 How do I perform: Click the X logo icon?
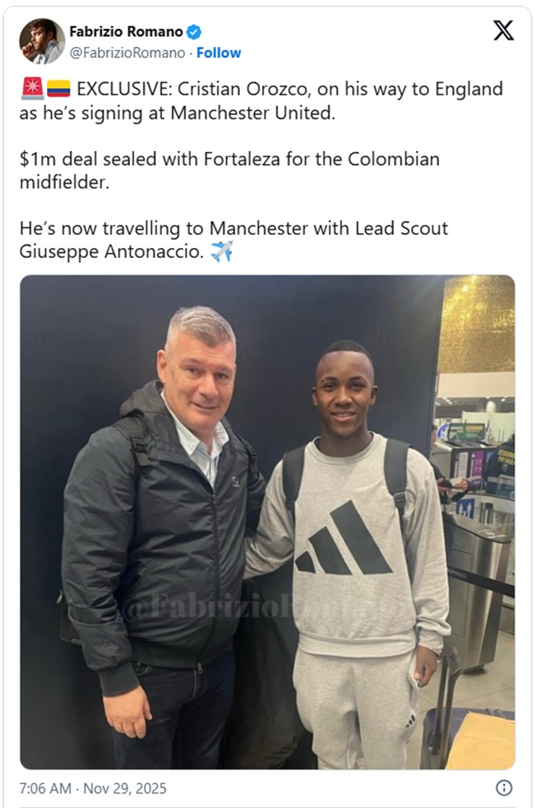pyautogui.click(x=503, y=30)
